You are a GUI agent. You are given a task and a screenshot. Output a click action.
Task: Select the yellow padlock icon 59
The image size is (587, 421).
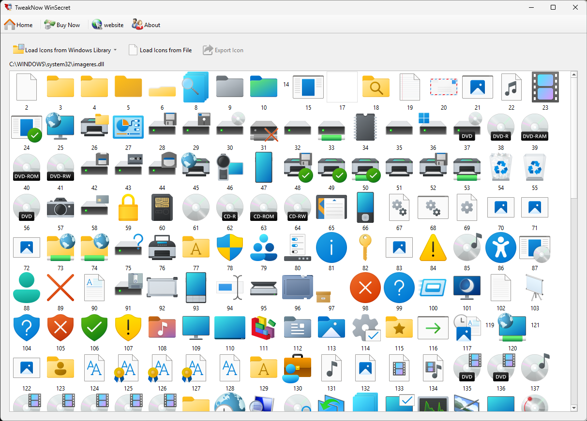pos(128,207)
